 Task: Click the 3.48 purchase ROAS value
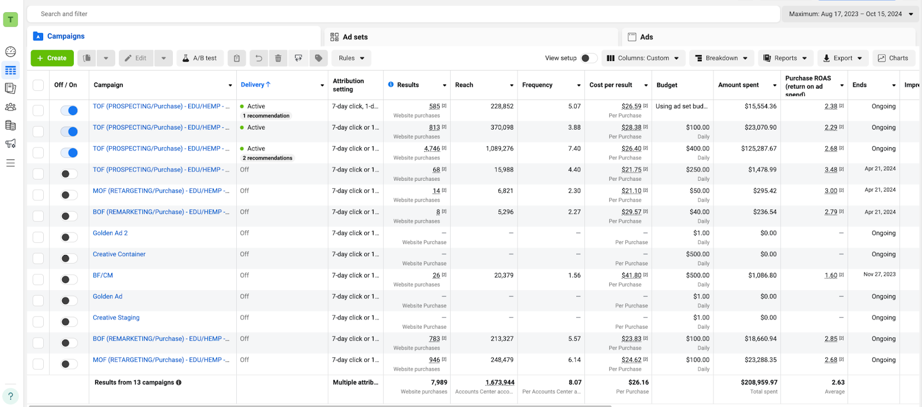(x=831, y=170)
